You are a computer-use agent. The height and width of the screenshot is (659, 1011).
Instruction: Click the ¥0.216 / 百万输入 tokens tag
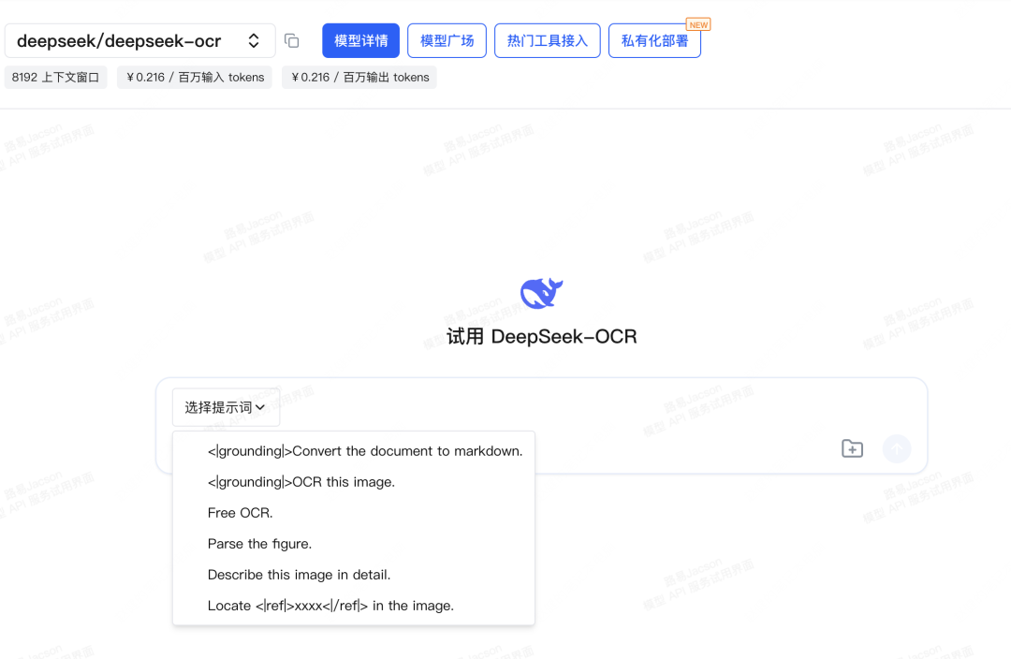pos(195,78)
